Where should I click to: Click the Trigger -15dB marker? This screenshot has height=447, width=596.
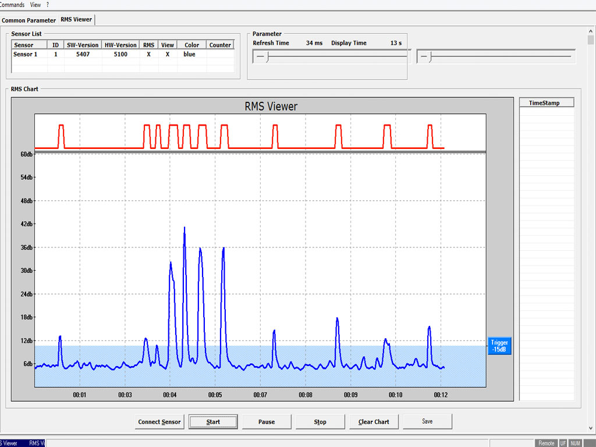coord(499,346)
